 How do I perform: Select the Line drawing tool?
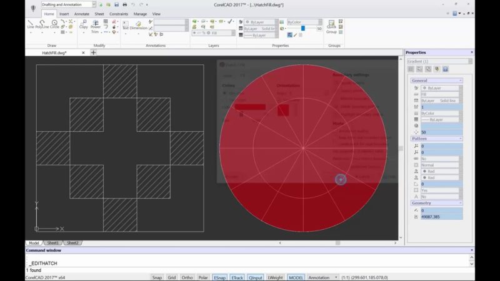[31, 24]
